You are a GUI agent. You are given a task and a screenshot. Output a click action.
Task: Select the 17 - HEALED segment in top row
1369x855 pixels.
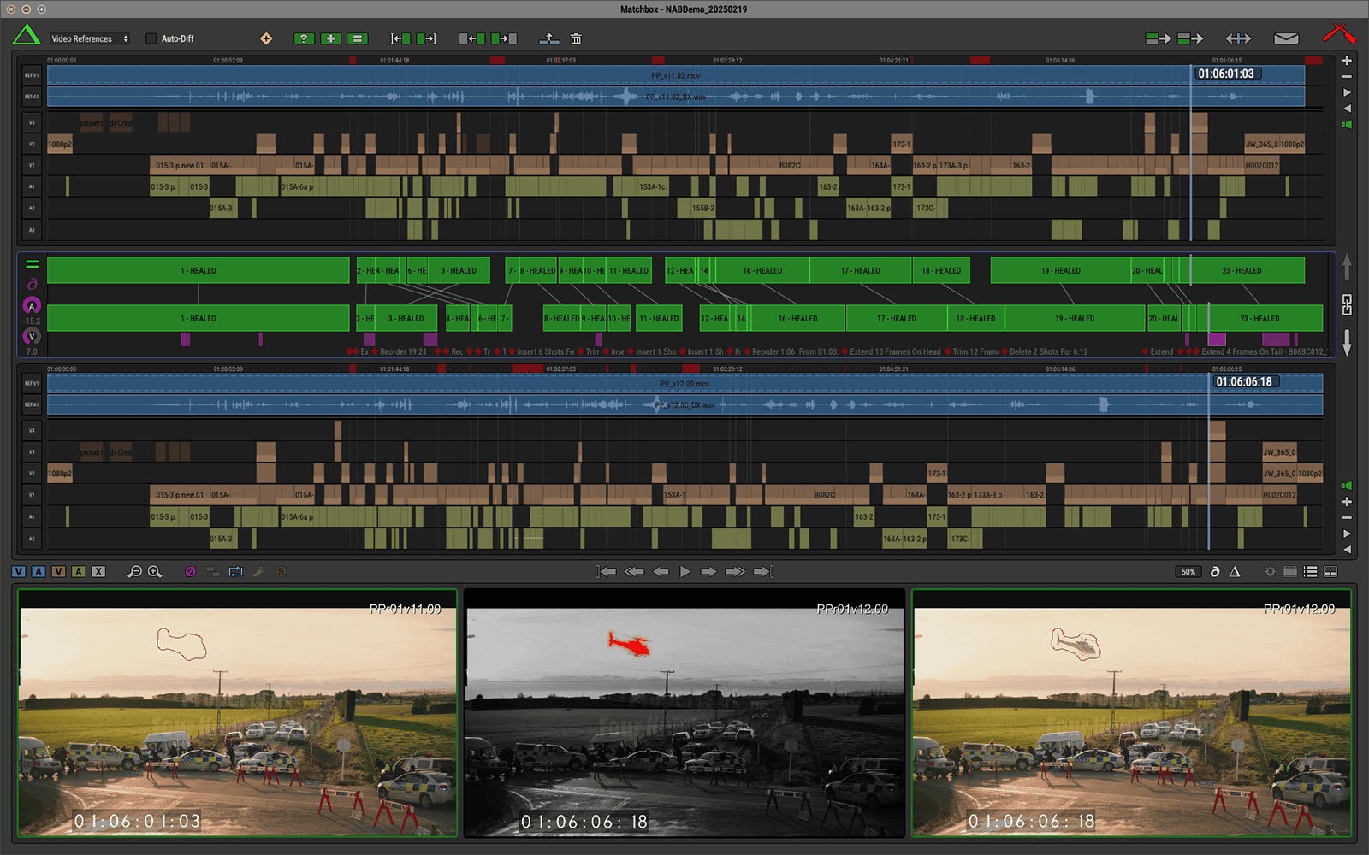860,271
